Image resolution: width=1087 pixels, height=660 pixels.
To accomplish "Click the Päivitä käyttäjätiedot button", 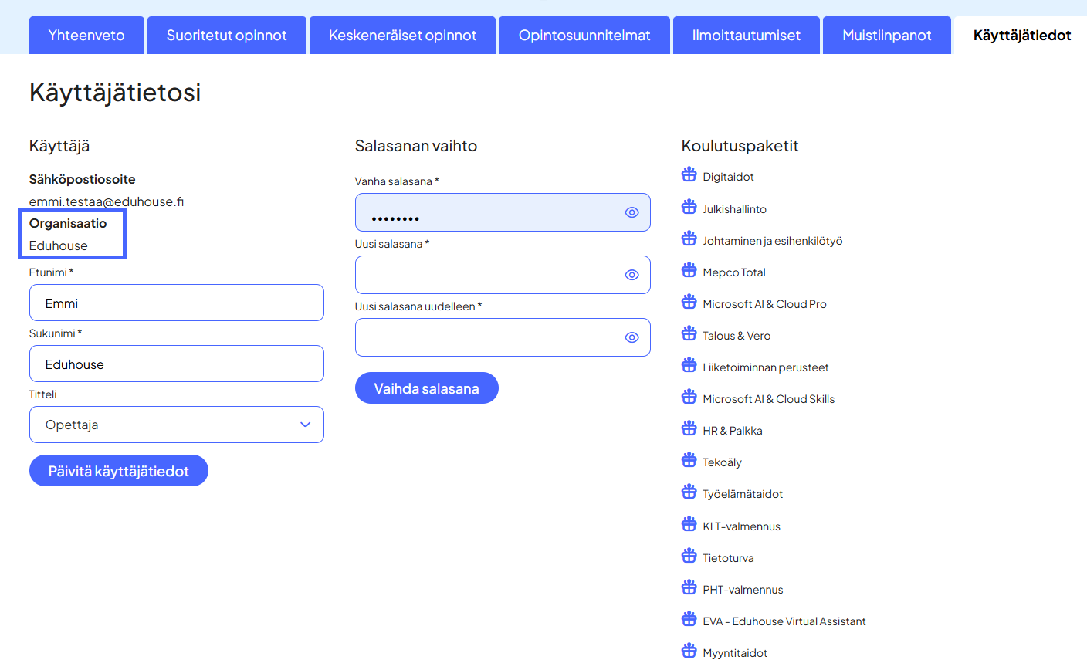I will pyautogui.click(x=119, y=471).
